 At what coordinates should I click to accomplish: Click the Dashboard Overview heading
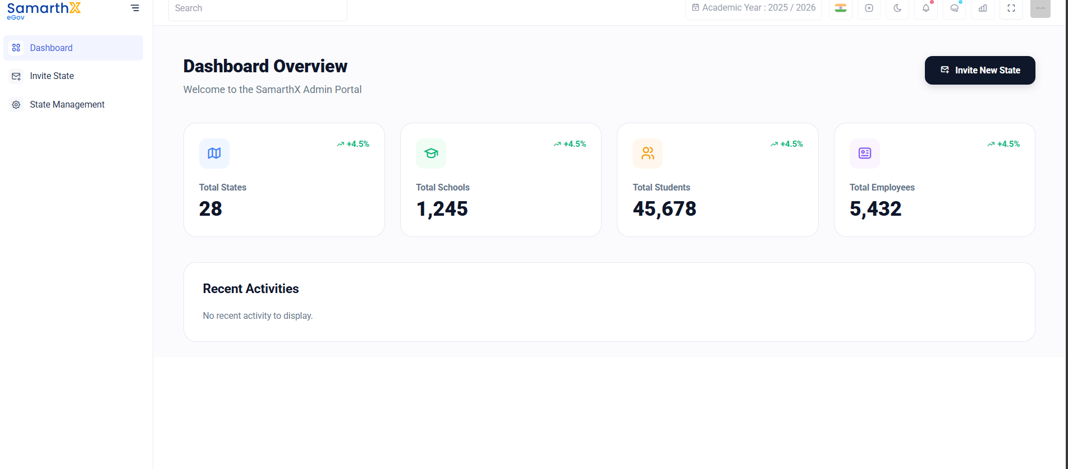tap(265, 66)
